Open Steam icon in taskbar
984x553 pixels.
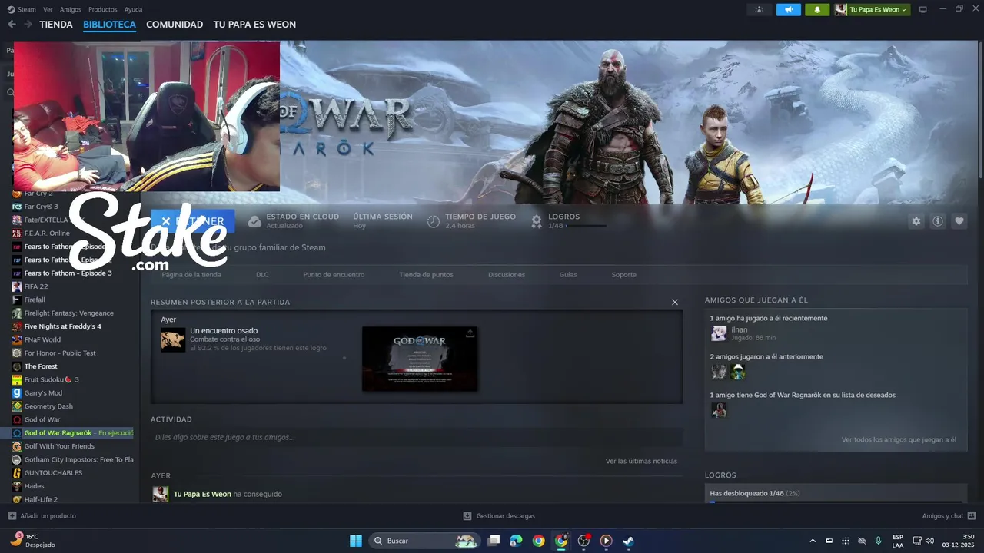(x=628, y=541)
